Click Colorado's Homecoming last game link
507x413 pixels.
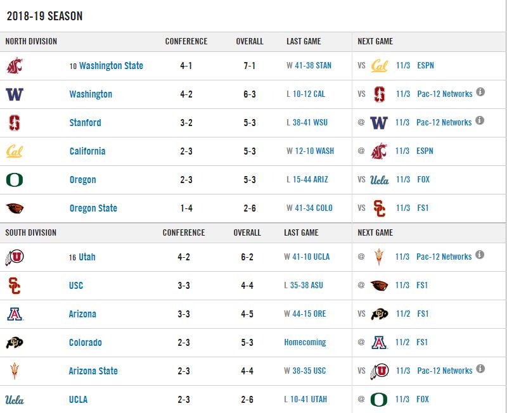305,343
